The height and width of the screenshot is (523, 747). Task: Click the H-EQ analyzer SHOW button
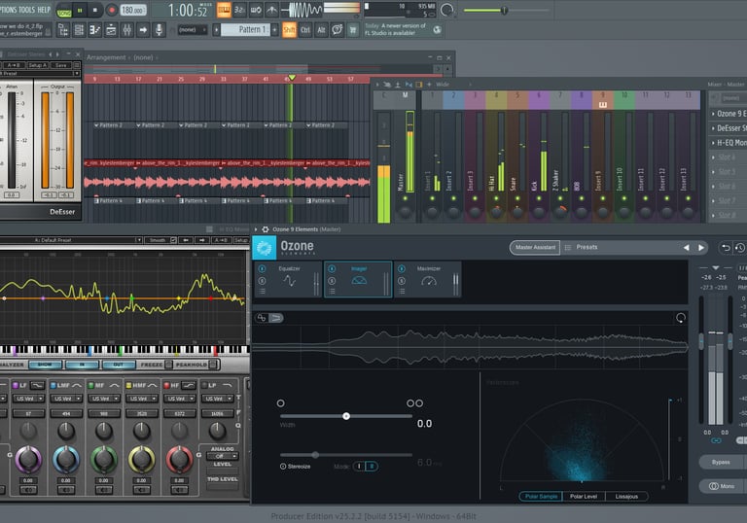(x=45, y=365)
